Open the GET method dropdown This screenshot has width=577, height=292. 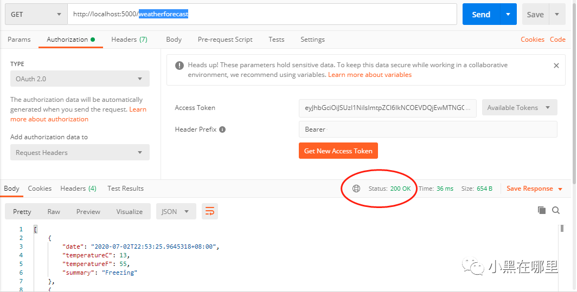click(x=36, y=14)
